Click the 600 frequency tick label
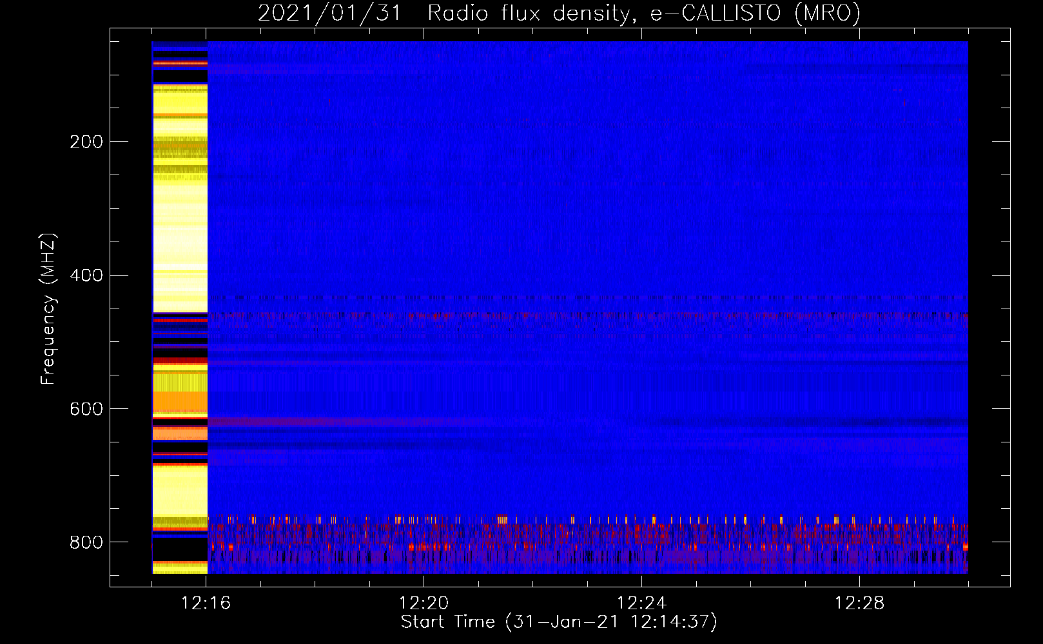This screenshot has height=644, width=1043. 86,410
